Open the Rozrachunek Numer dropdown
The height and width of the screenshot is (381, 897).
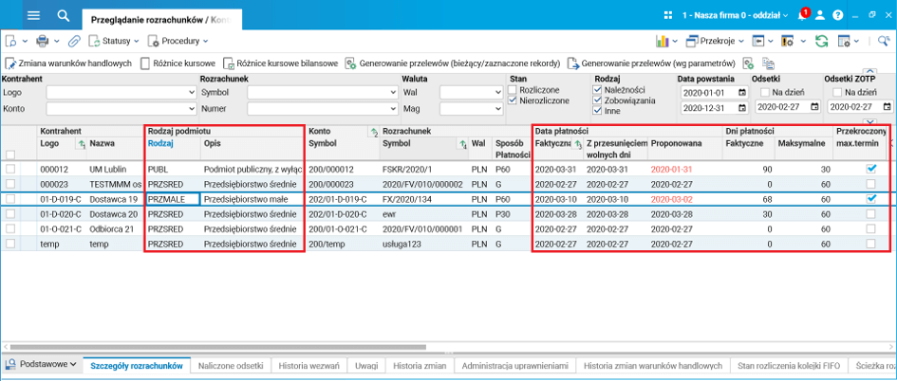pyautogui.click(x=392, y=107)
